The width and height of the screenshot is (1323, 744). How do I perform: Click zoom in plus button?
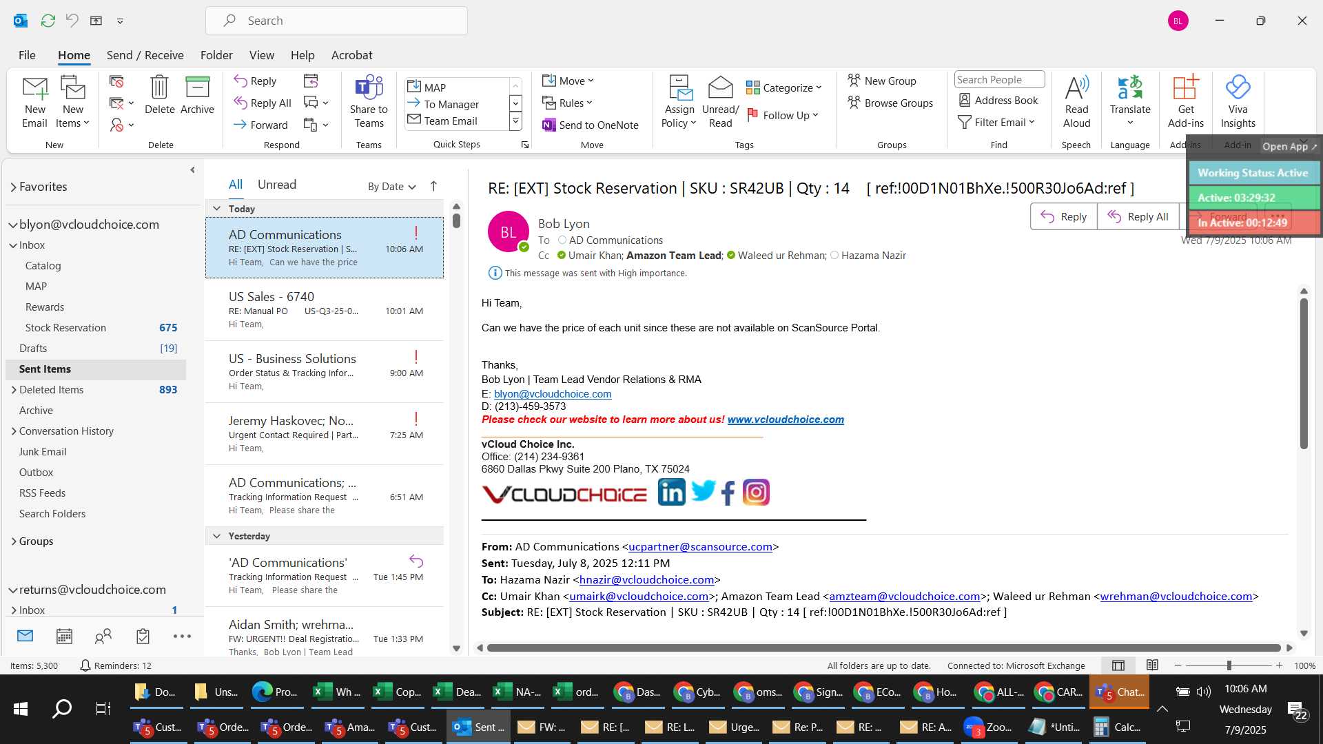click(x=1279, y=665)
